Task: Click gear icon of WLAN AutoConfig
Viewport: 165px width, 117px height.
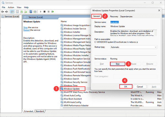Action: 62,102
